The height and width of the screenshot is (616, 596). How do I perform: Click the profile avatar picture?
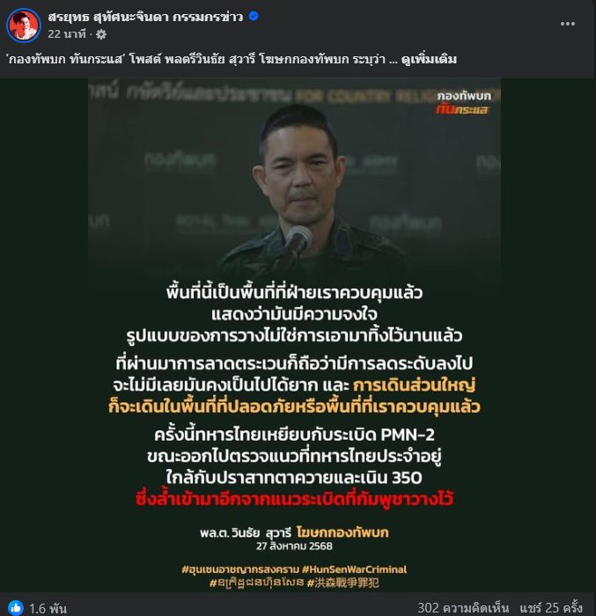(24, 26)
